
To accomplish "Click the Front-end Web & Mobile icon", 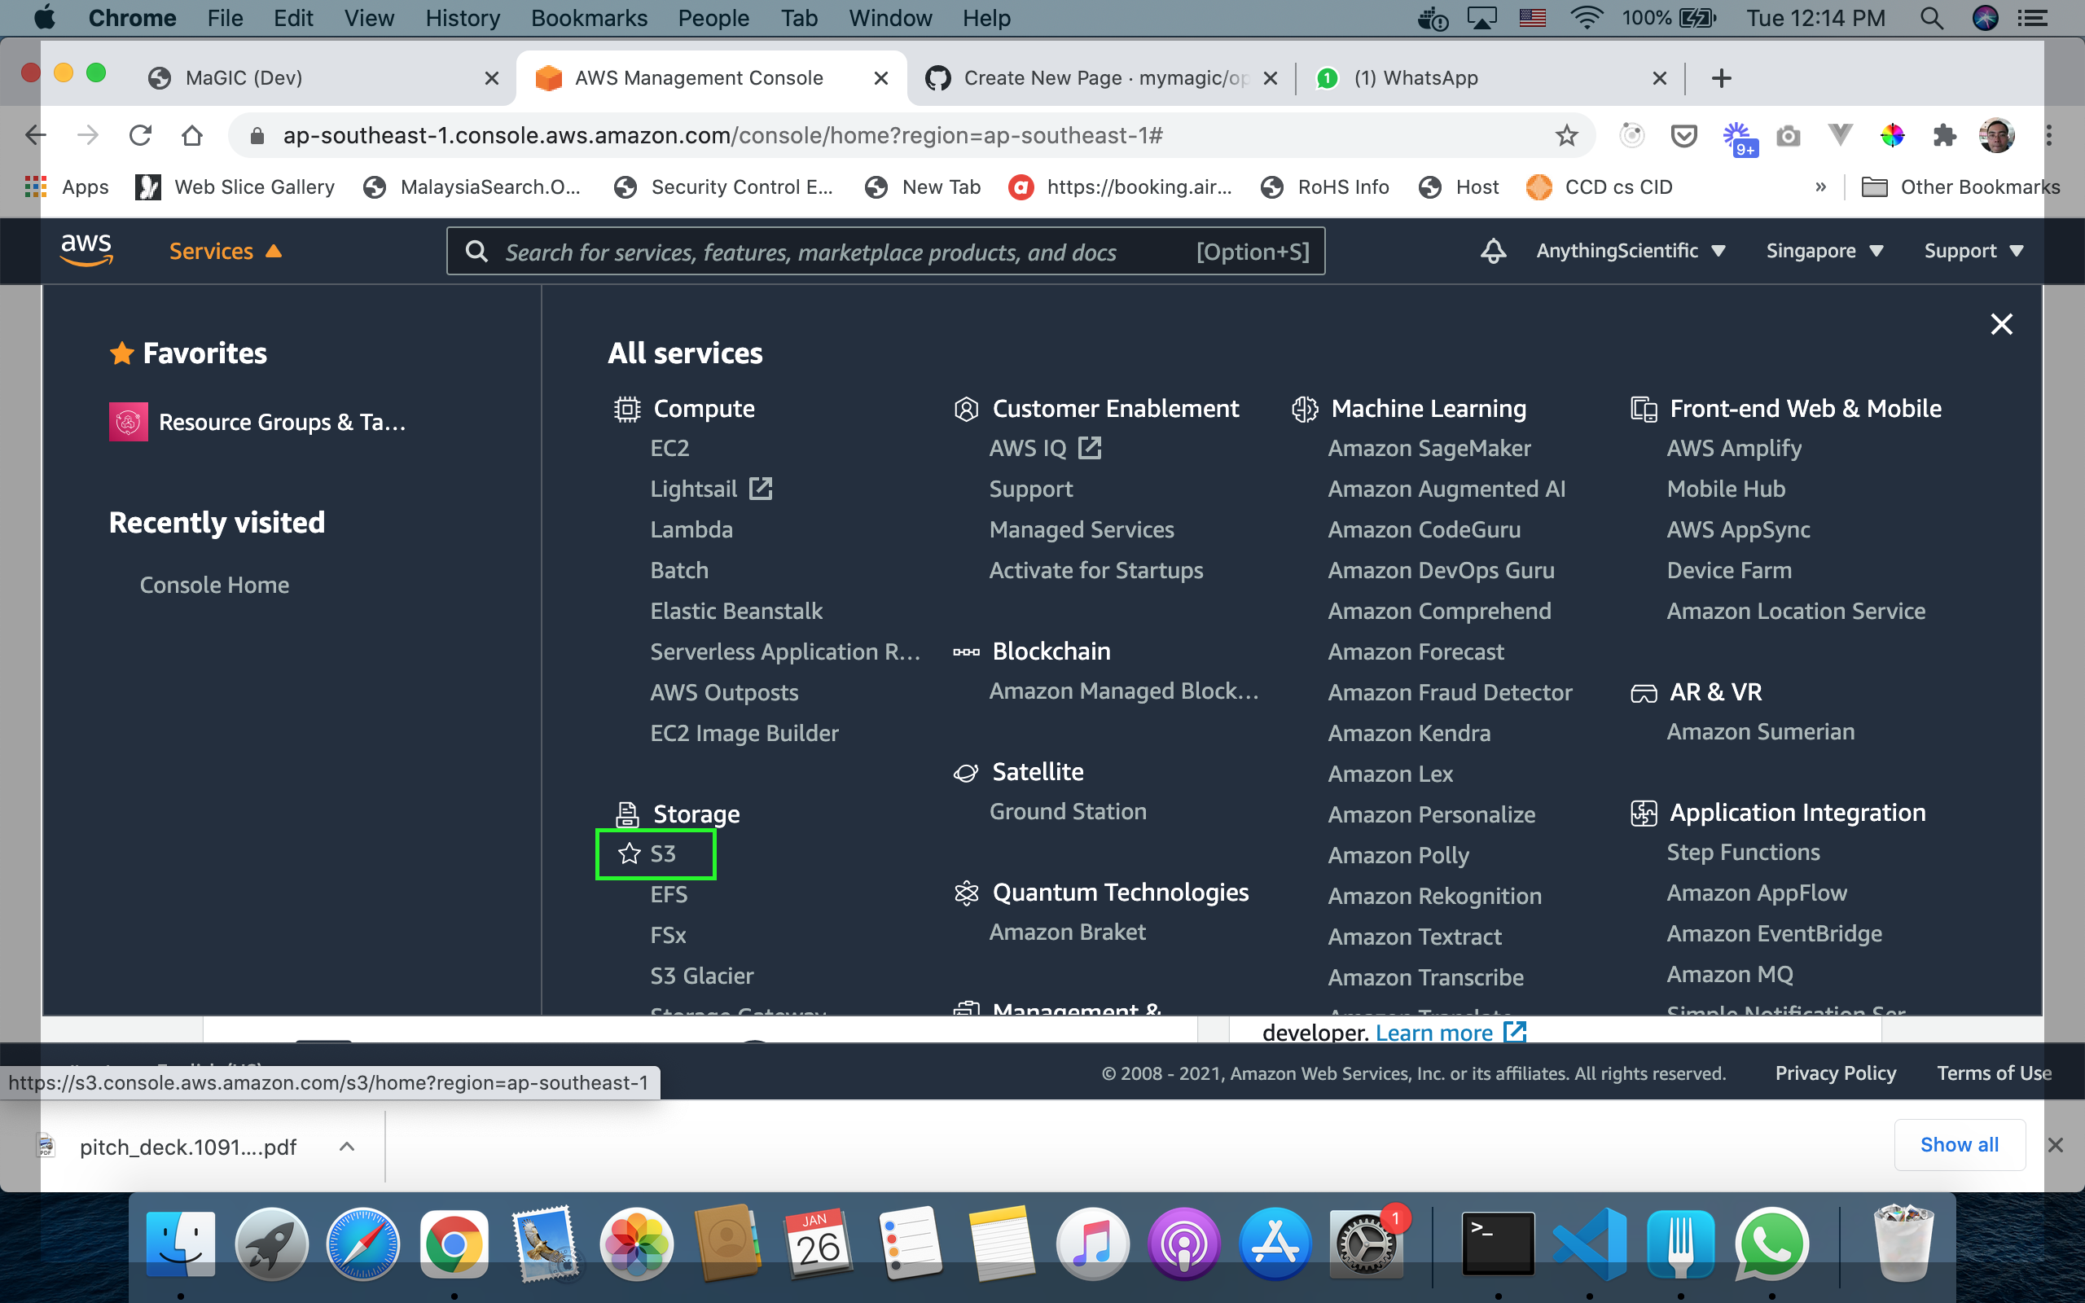I will [1644, 409].
